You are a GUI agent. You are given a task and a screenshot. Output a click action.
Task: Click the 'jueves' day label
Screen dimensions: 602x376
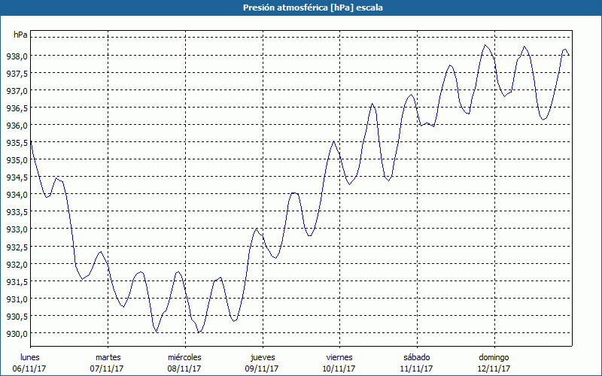tap(262, 357)
